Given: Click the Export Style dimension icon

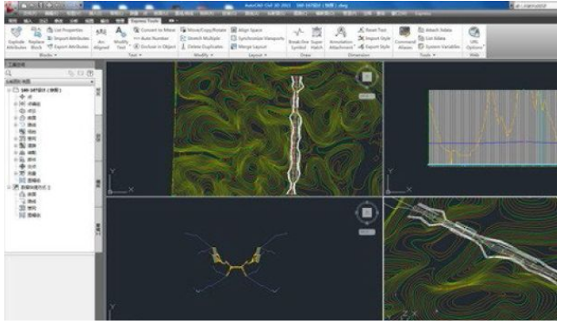Looking at the screenshot, I should (x=361, y=47).
